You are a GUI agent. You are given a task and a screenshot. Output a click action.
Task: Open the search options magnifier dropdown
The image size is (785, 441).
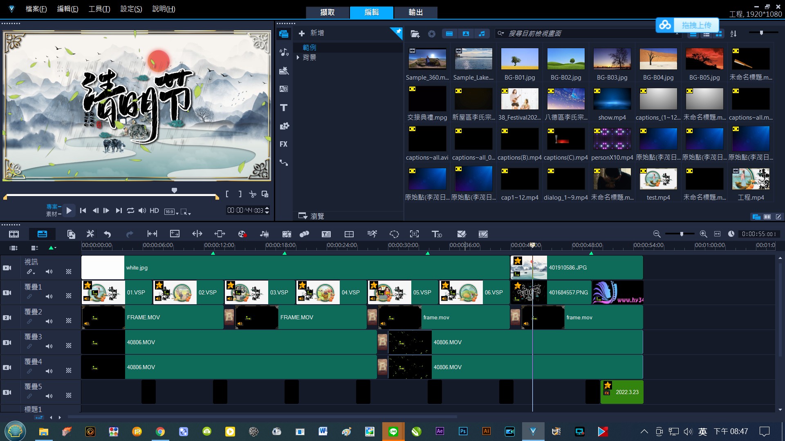coord(501,33)
